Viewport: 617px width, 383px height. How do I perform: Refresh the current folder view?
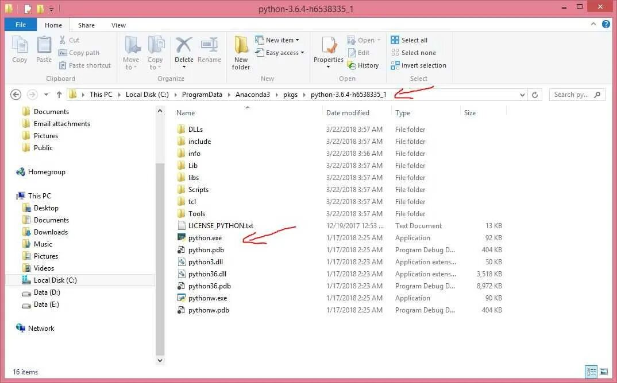pyautogui.click(x=535, y=95)
